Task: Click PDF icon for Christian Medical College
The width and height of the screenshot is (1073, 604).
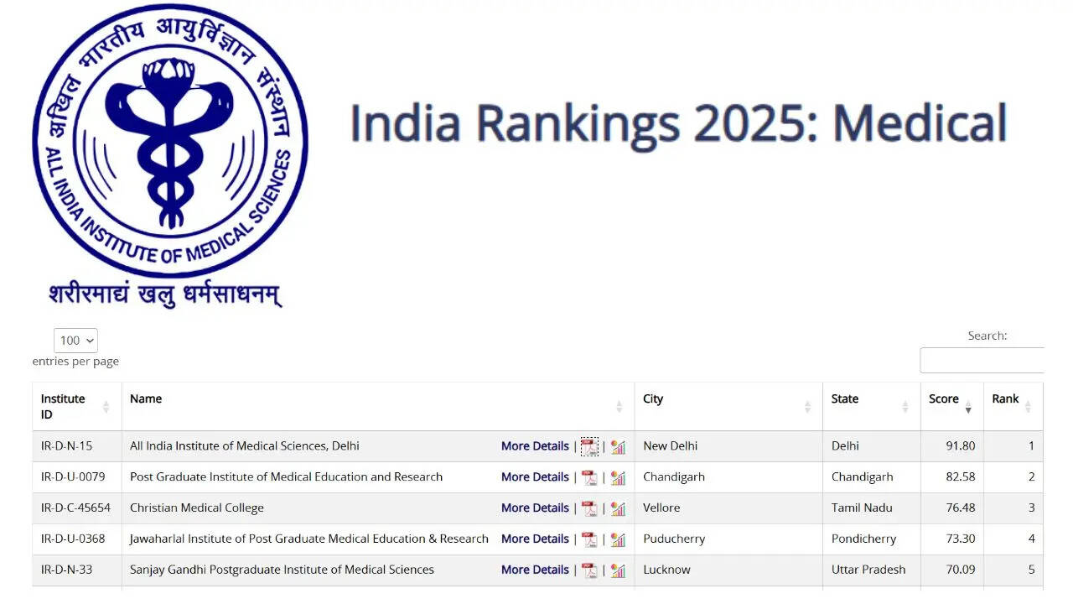Action: (589, 508)
